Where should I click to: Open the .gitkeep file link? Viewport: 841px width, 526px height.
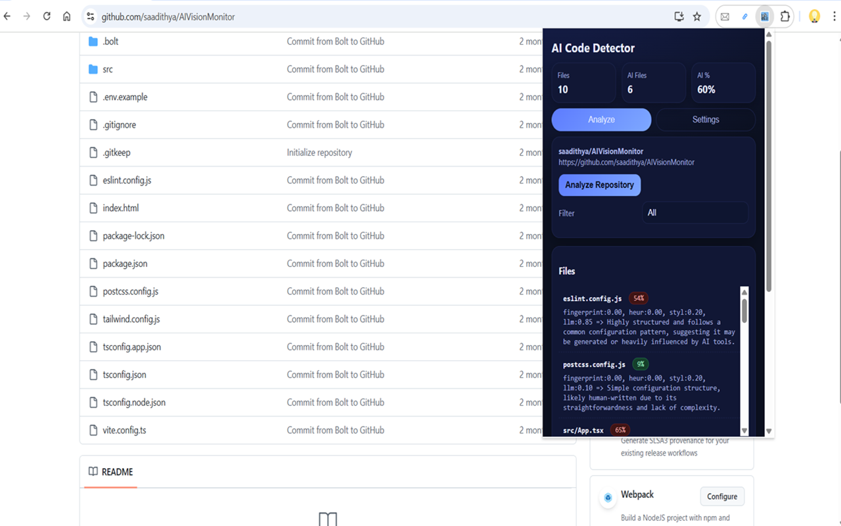click(116, 153)
